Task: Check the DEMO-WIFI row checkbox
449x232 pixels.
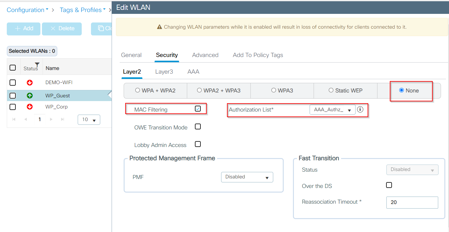Action: (x=13, y=82)
